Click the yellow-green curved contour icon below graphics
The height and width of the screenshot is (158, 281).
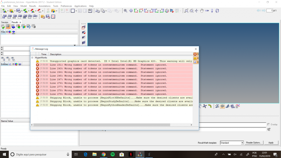tap(210, 106)
